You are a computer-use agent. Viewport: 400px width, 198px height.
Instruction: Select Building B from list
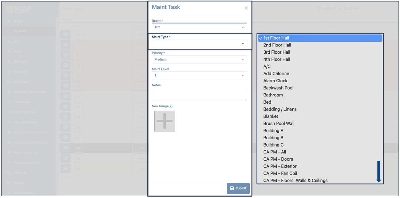(273, 138)
